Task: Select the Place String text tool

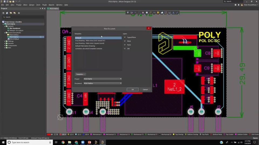Action: click(173, 13)
